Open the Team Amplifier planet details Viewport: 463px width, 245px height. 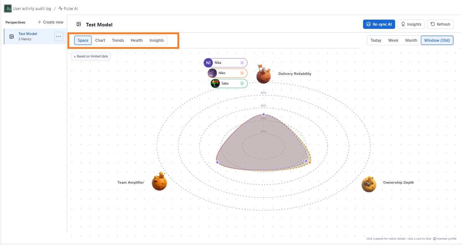tap(159, 182)
